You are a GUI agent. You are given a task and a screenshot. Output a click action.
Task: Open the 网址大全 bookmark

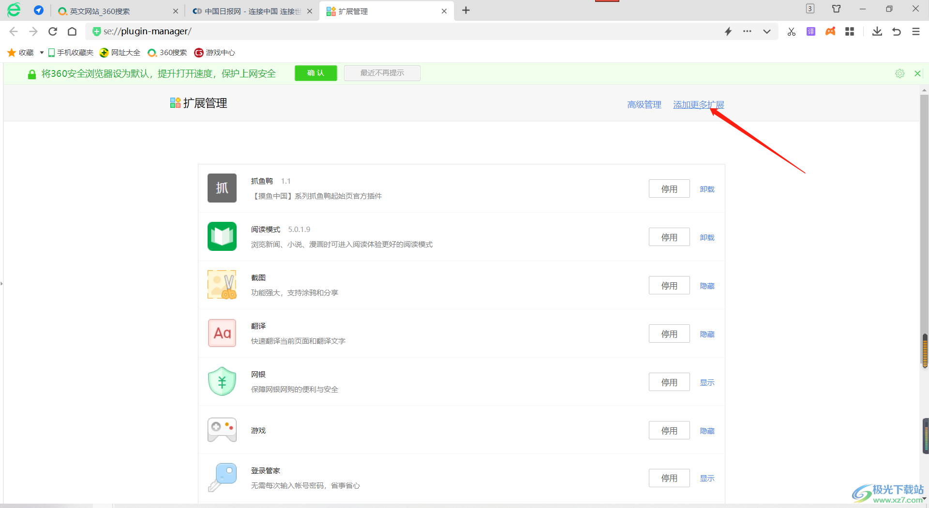120,52
